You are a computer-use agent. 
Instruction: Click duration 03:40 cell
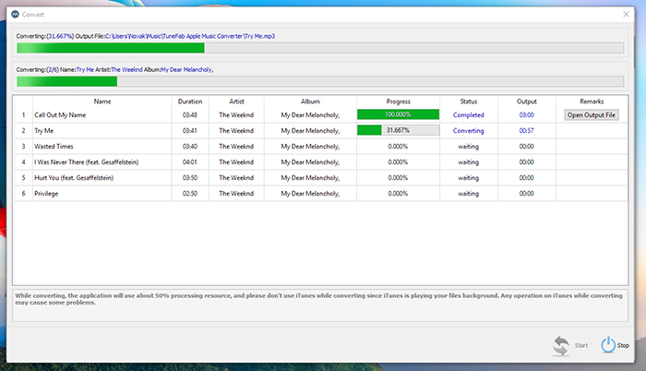(190, 147)
